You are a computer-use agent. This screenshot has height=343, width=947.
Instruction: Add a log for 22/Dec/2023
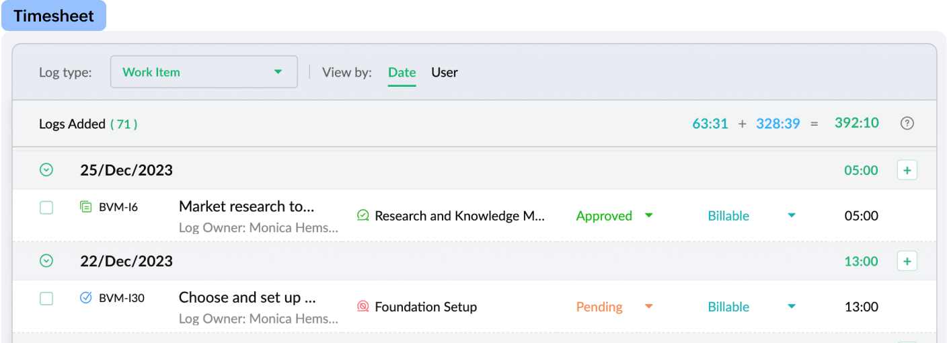[x=907, y=261]
